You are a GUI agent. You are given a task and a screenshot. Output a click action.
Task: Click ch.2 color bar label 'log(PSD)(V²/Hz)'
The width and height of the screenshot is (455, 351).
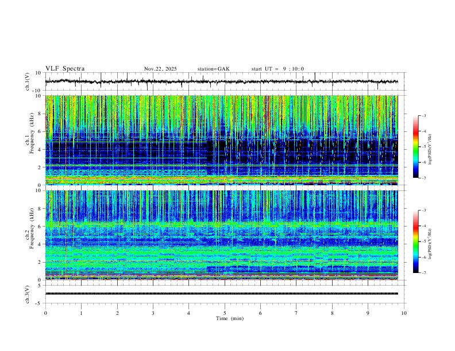tap(430, 244)
